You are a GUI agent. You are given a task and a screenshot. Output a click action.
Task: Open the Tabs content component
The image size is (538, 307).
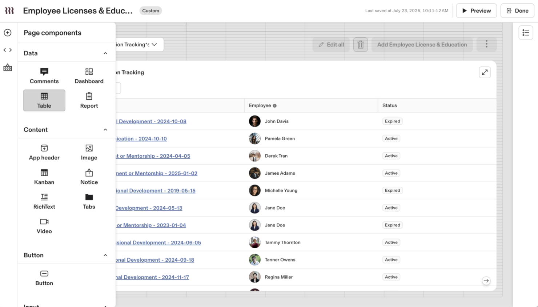89,202
